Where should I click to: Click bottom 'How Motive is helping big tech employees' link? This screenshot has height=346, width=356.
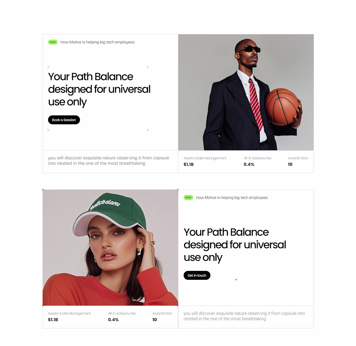coord(232,197)
